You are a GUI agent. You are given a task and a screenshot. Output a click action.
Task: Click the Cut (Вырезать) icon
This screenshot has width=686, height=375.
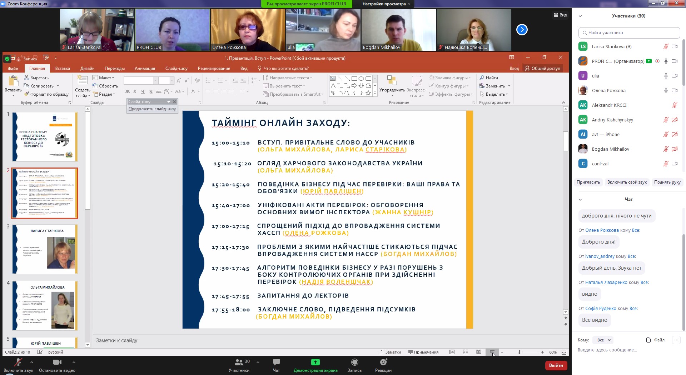coord(26,77)
